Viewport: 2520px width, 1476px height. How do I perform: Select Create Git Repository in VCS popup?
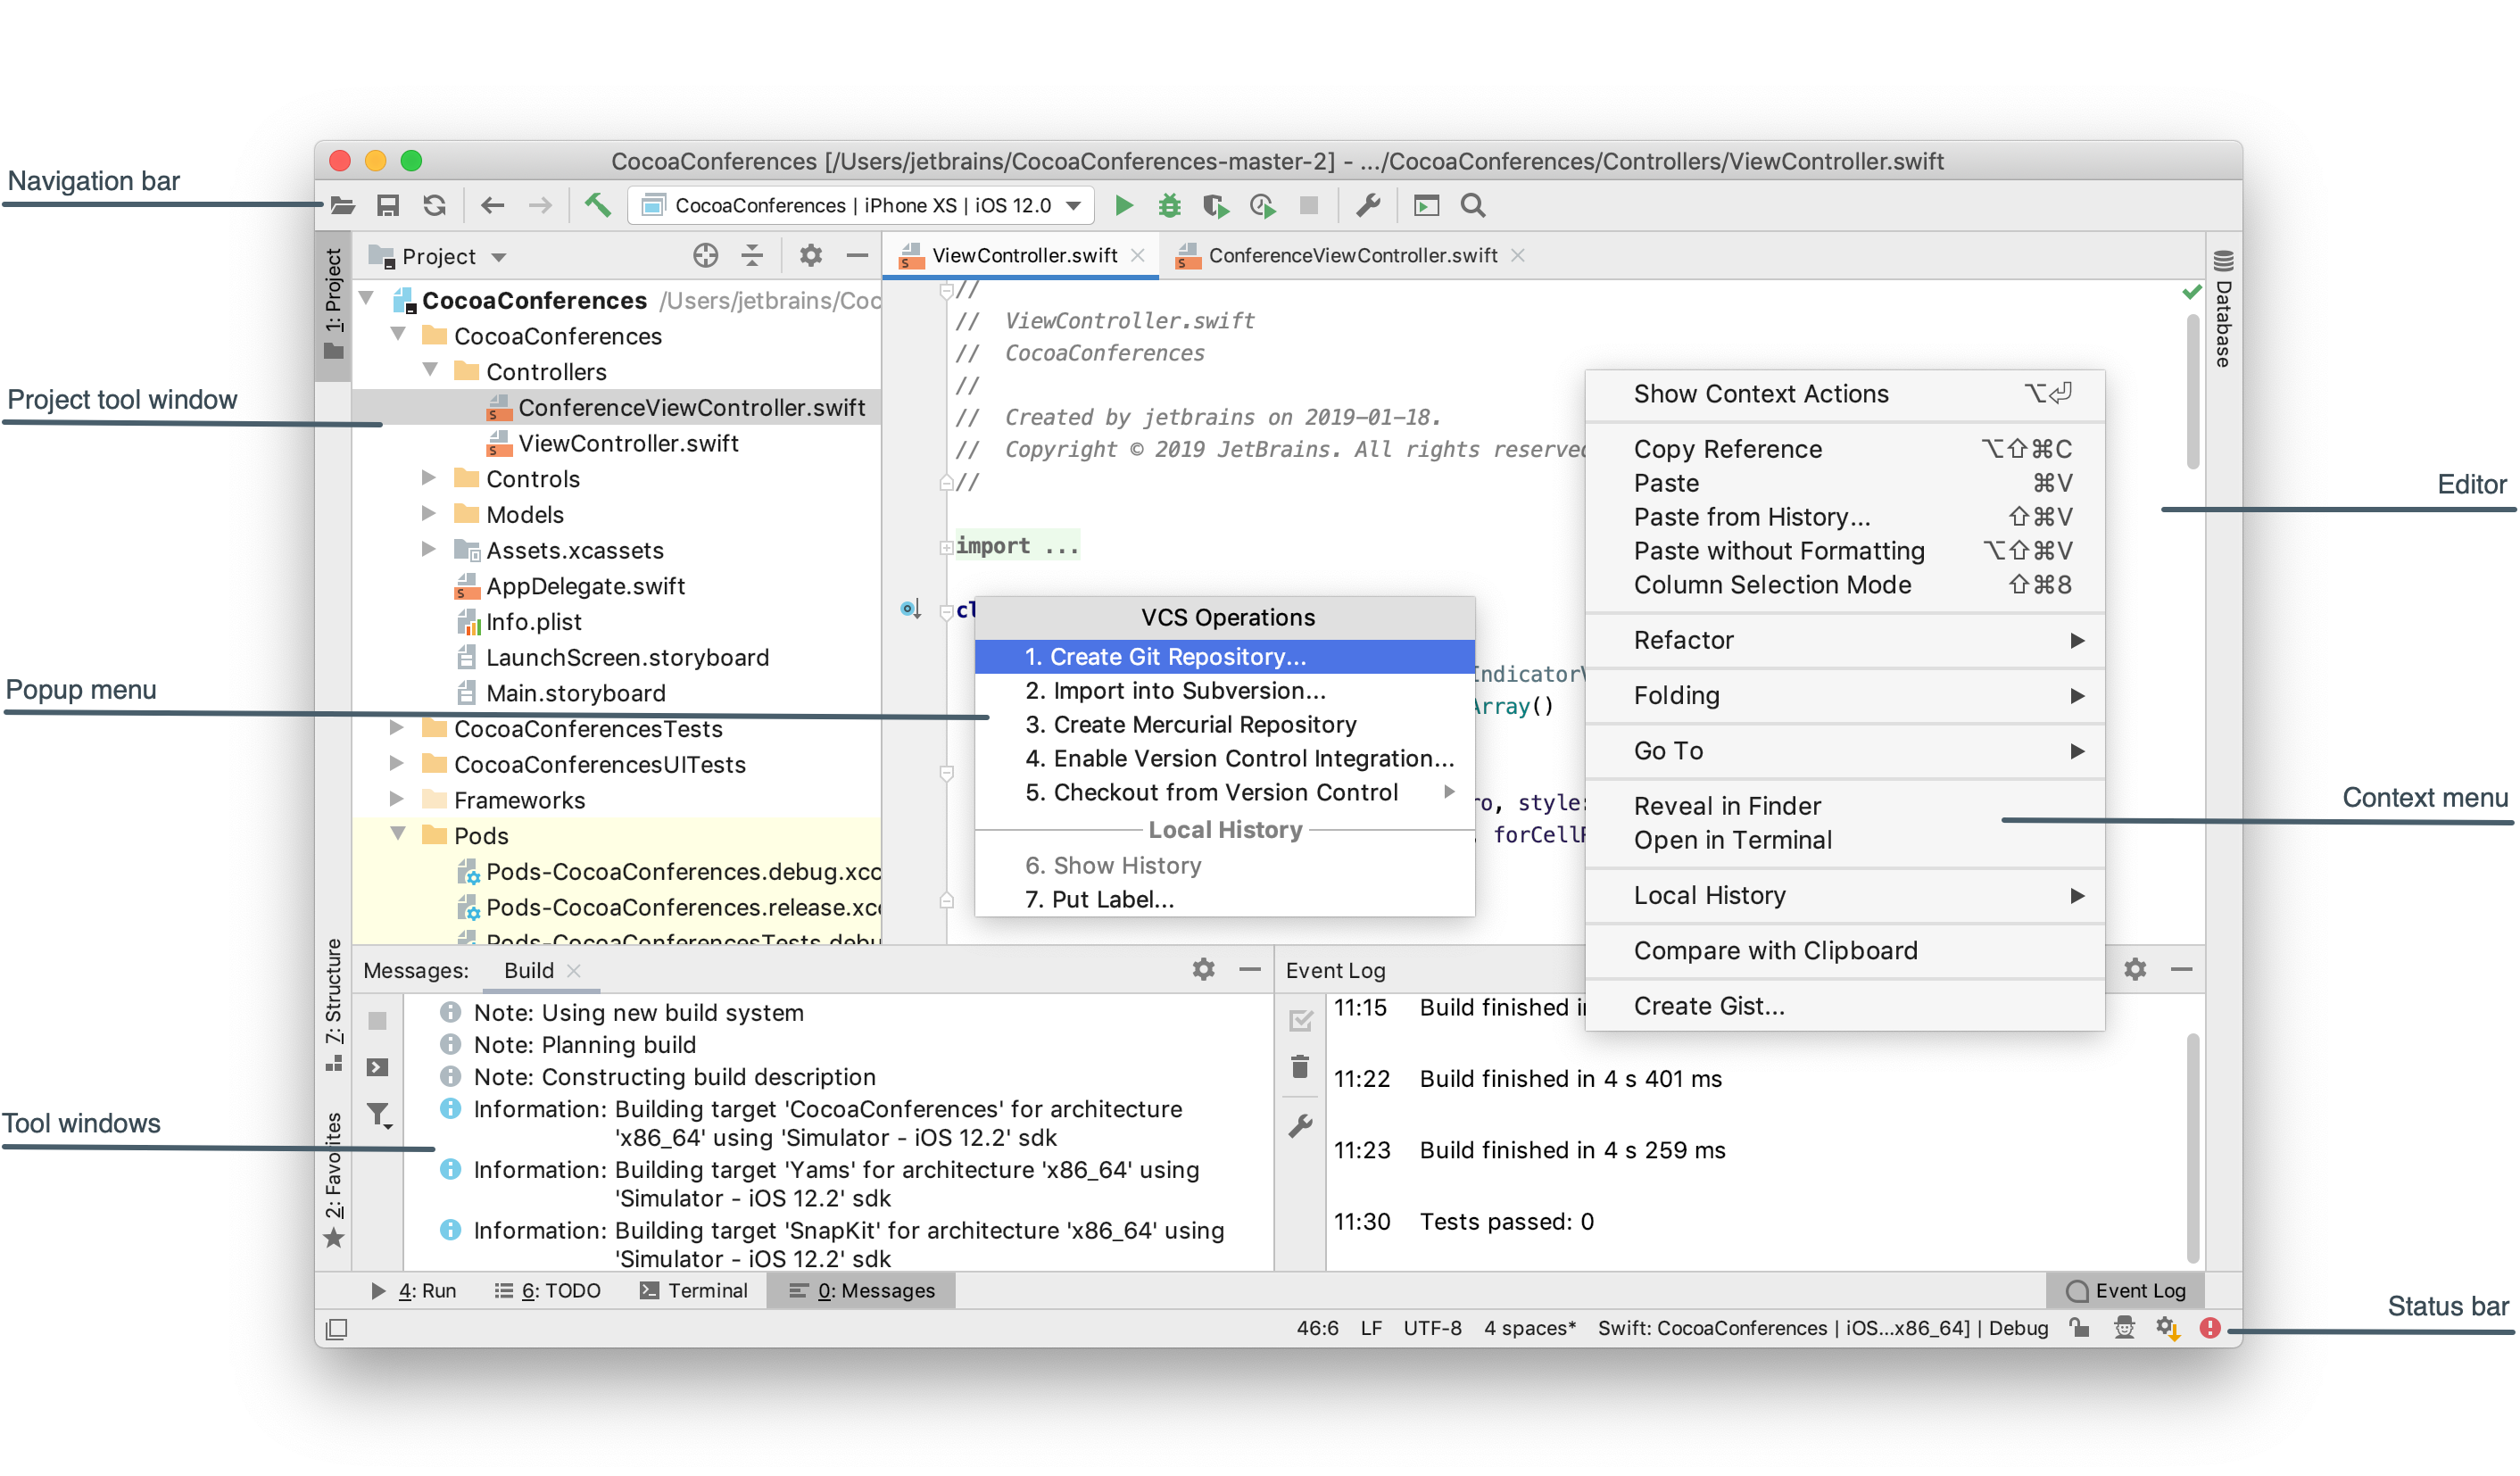1224,657
